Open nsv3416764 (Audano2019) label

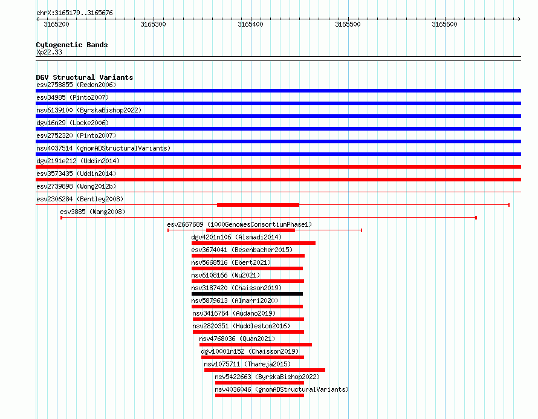click(x=234, y=313)
